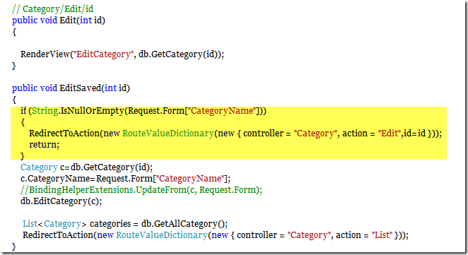Click the db.EditCategory(c) call
Image resolution: width=468 pixels, height=255 pixels.
61,201
